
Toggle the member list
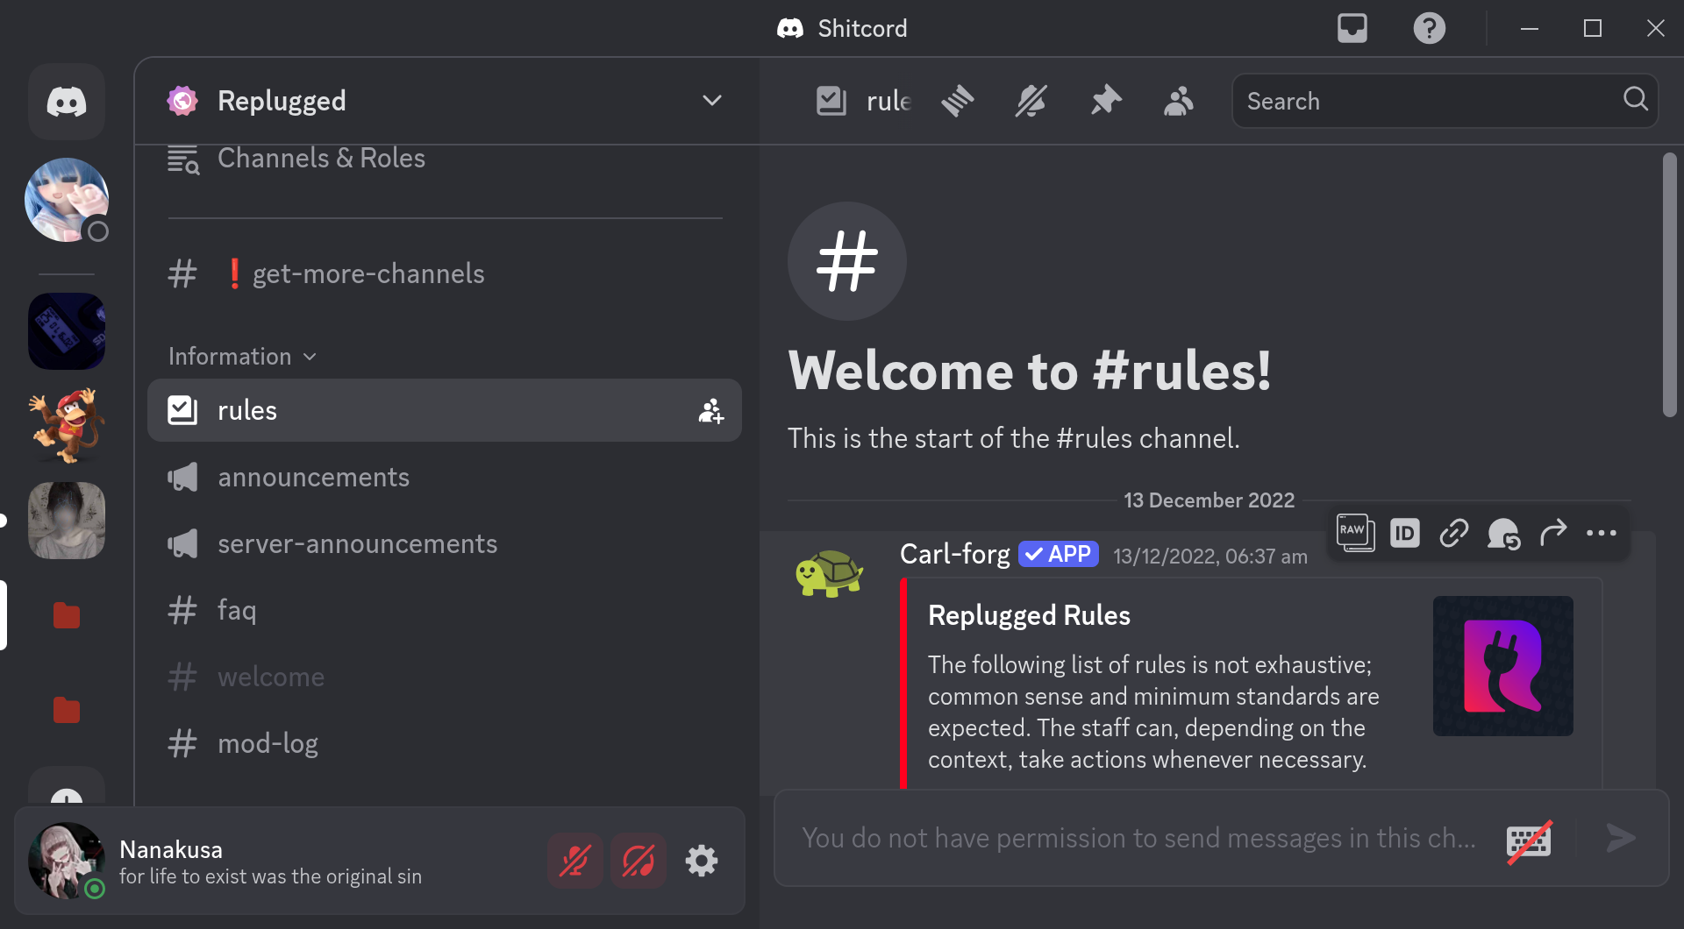[x=1179, y=101]
